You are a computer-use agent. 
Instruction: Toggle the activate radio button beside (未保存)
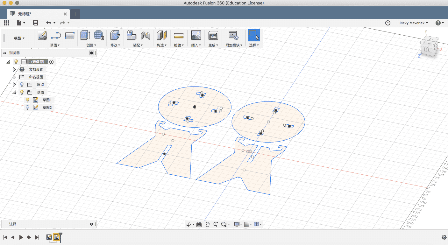coord(51,62)
